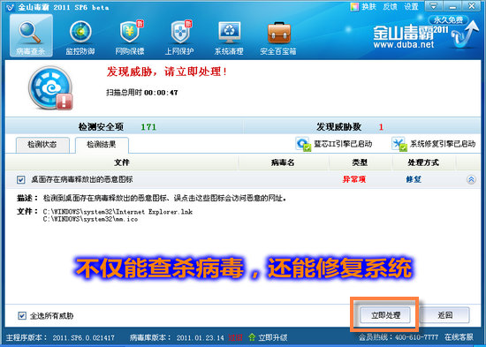Image resolution: width=486 pixels, height=347 pixels.
Task: Click the 异常项 type text
Action: pos(354,179)
